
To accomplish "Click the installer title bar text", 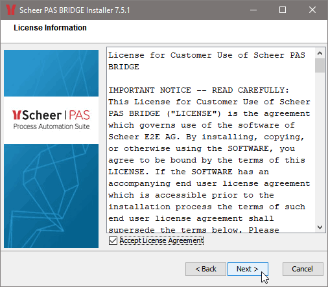I will 75,10.
